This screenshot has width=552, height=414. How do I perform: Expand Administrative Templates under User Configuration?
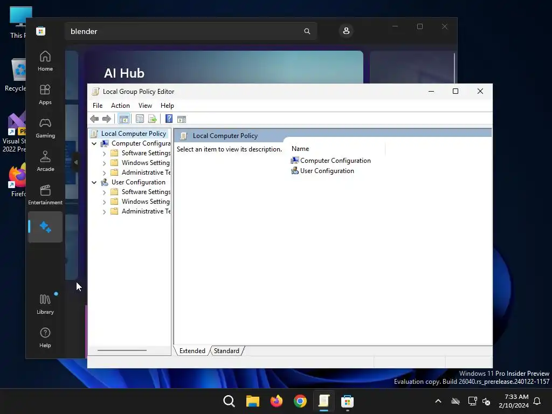pos(104,211)
